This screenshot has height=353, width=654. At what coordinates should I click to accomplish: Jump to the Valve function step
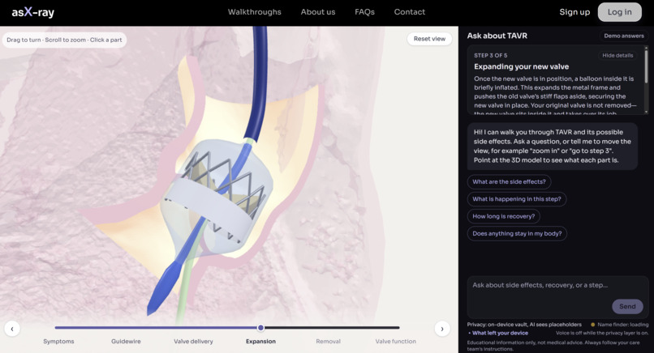(395, 342)
